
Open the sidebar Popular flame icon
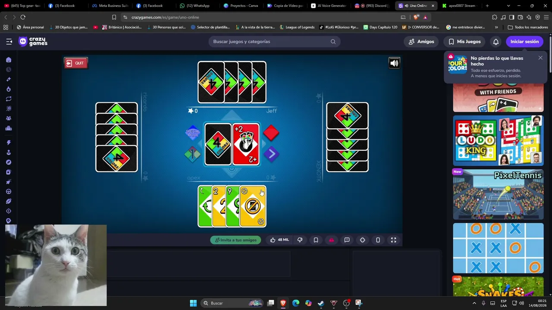(9, 89)
